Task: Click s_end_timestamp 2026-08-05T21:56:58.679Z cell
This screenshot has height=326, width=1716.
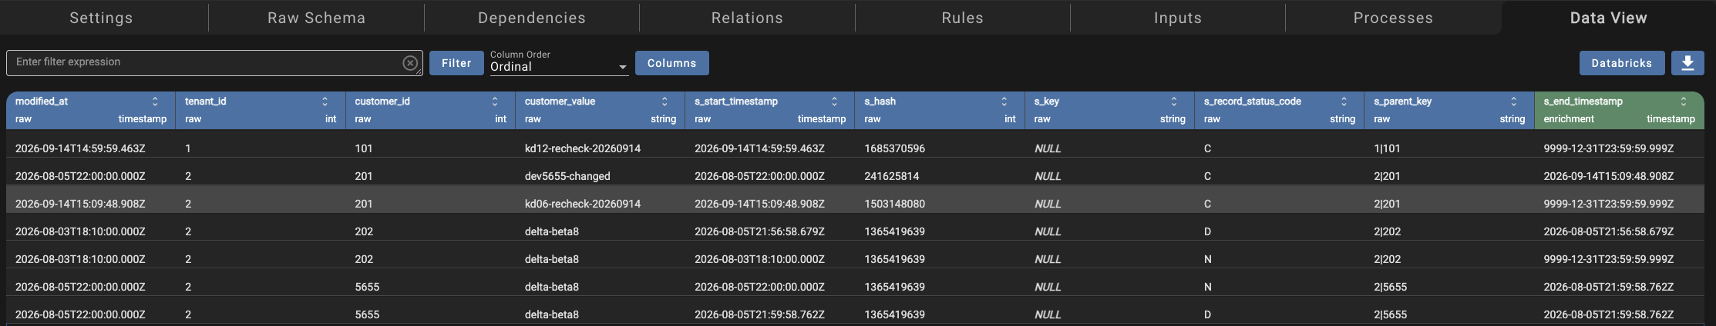Action: pyautogui.click(x=1609, y=231)
